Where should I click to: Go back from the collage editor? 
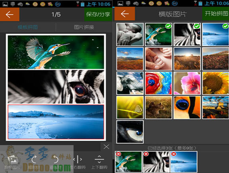coord(10,14)
